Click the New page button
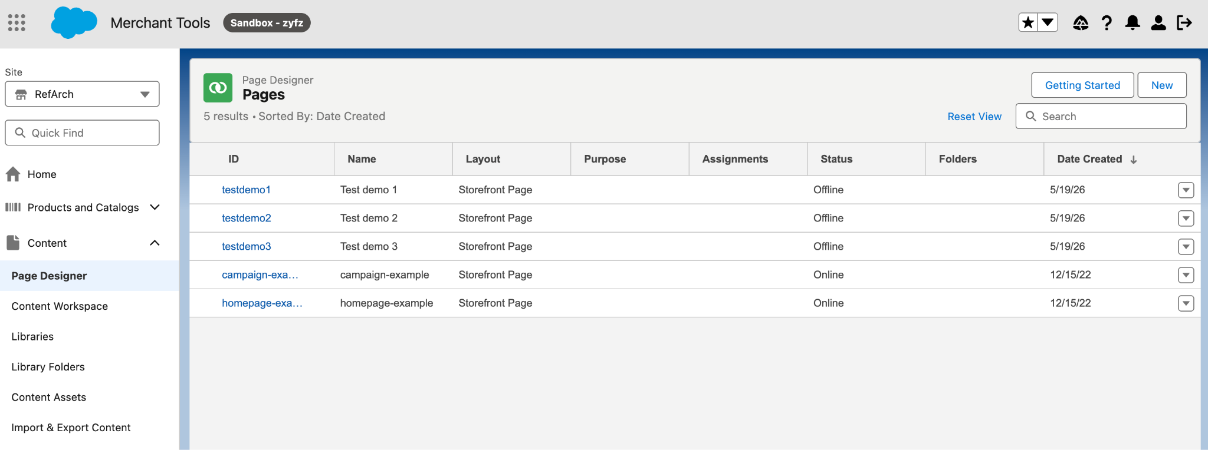This screenshot has height=450, width=1208. pyautogui.click(x=1162, y=85)
